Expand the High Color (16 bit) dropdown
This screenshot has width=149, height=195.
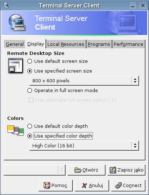[x=84, y=146]
